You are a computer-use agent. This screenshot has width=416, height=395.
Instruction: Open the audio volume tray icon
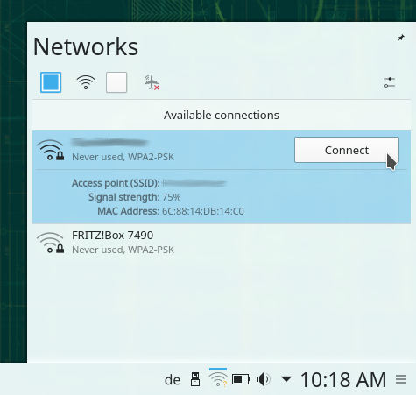[264, 379]
